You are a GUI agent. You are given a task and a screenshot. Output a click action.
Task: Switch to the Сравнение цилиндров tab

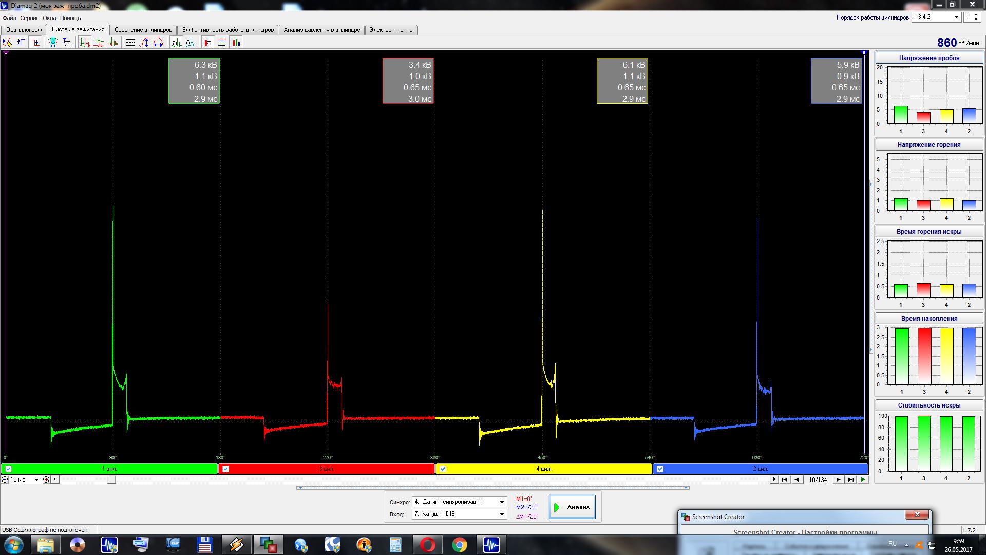point(143,30)
